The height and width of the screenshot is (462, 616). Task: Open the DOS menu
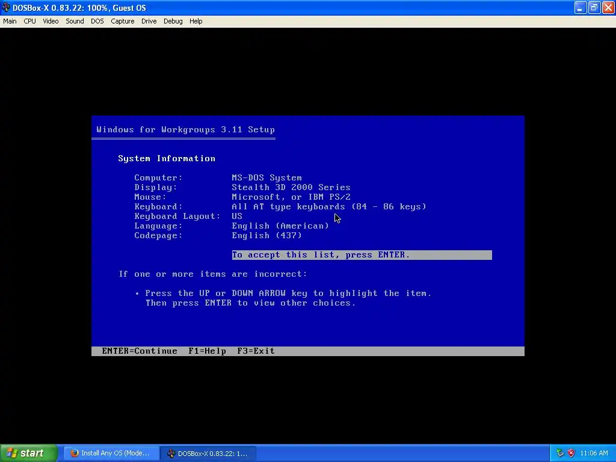tap(97, 21)
